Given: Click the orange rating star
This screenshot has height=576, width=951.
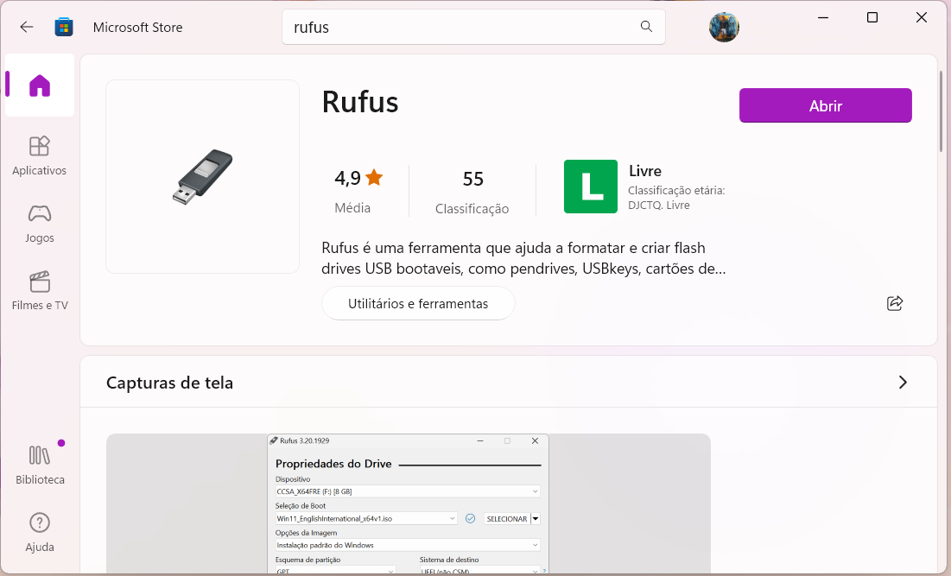Looking at the screenshot, I should (374, 178).
